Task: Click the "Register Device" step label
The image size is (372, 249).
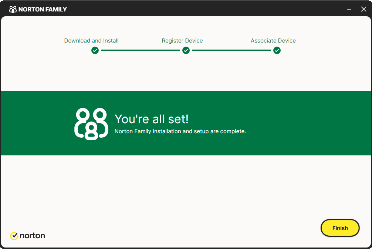Action: pyautogui.click(x=182, y=41)
